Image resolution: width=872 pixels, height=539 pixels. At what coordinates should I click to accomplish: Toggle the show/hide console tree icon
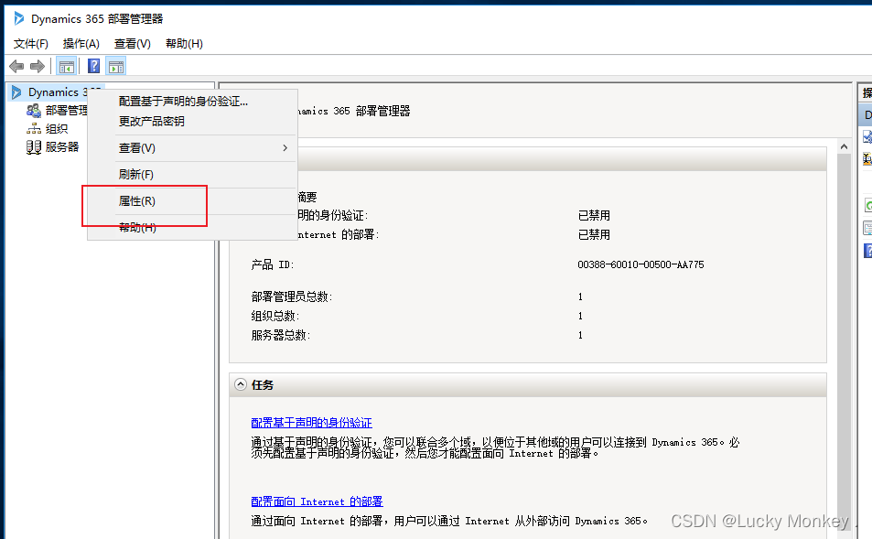click(x=66, y=67)
